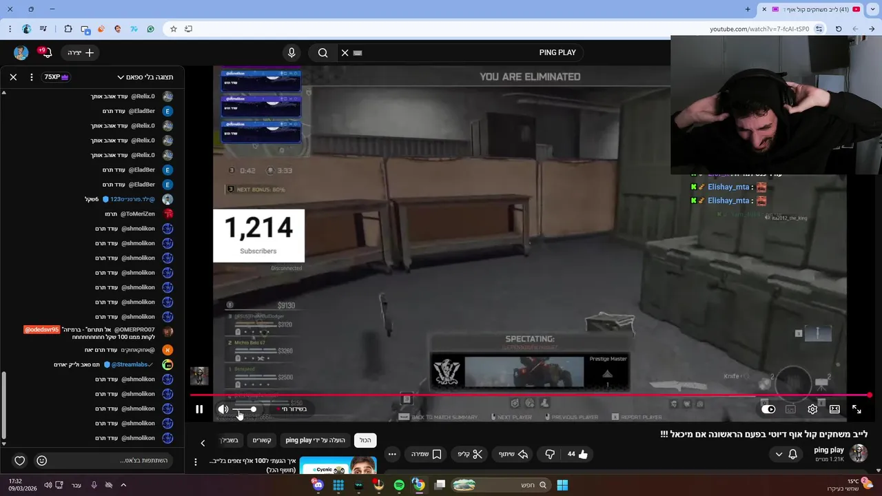The height and width of the screenshot is (496, 882).
Task: Expand the system tray hidden icons
Action: (x=123, y=485)
